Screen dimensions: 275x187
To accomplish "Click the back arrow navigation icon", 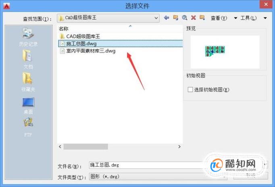I will coord(166,18).
